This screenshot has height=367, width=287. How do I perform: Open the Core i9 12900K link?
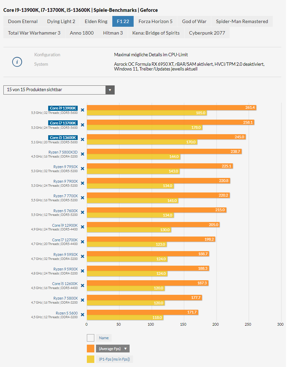(x=65, y=225)
